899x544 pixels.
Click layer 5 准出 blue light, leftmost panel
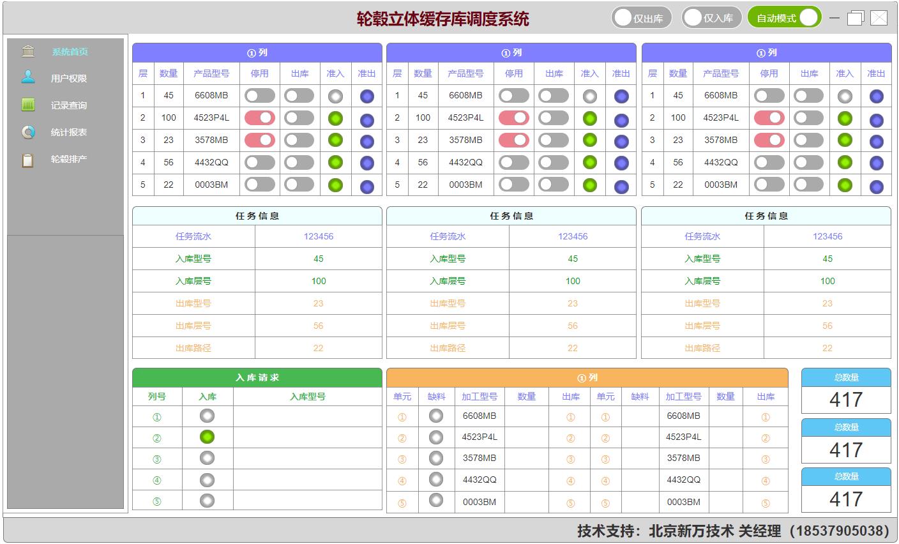click(x=366, y=186)
